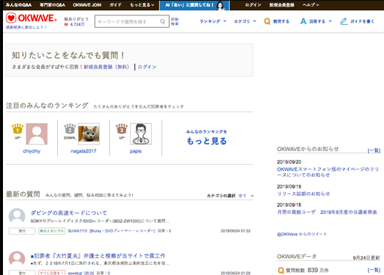Image resolution: width=384 pixels, height=275 pixels.
Task: Click the orange Q ask-question icon
Action: [267, 21]
